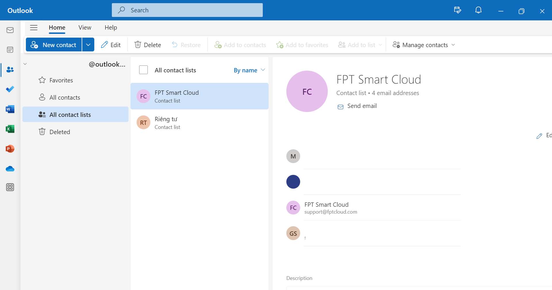Expand the Manage contacts menu
This screenshot has height=290, width=552.
tap(424, 45)
